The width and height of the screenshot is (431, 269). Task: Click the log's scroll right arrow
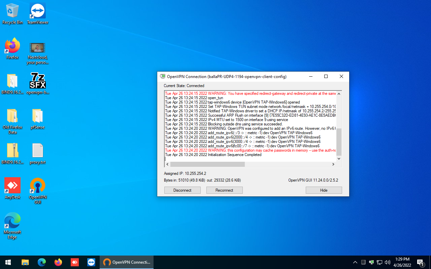click(x=333, y=164)
